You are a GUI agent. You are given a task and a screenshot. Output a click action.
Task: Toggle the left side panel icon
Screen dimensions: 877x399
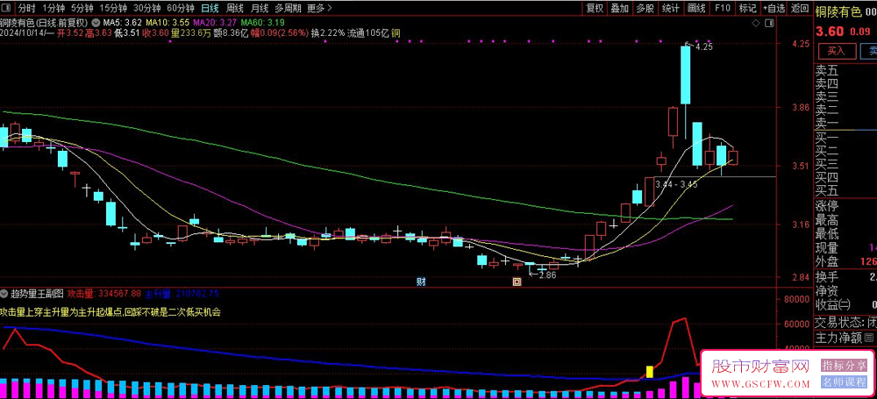click(x=5, y=8)
